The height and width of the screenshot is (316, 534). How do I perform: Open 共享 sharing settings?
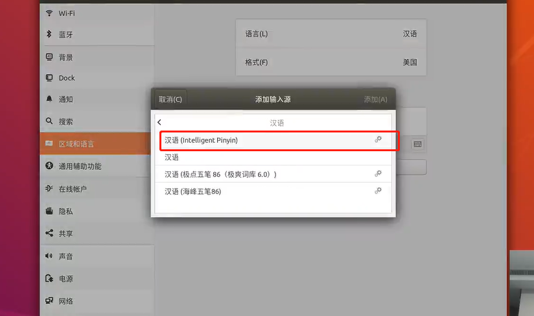click(x=97, y=233)
